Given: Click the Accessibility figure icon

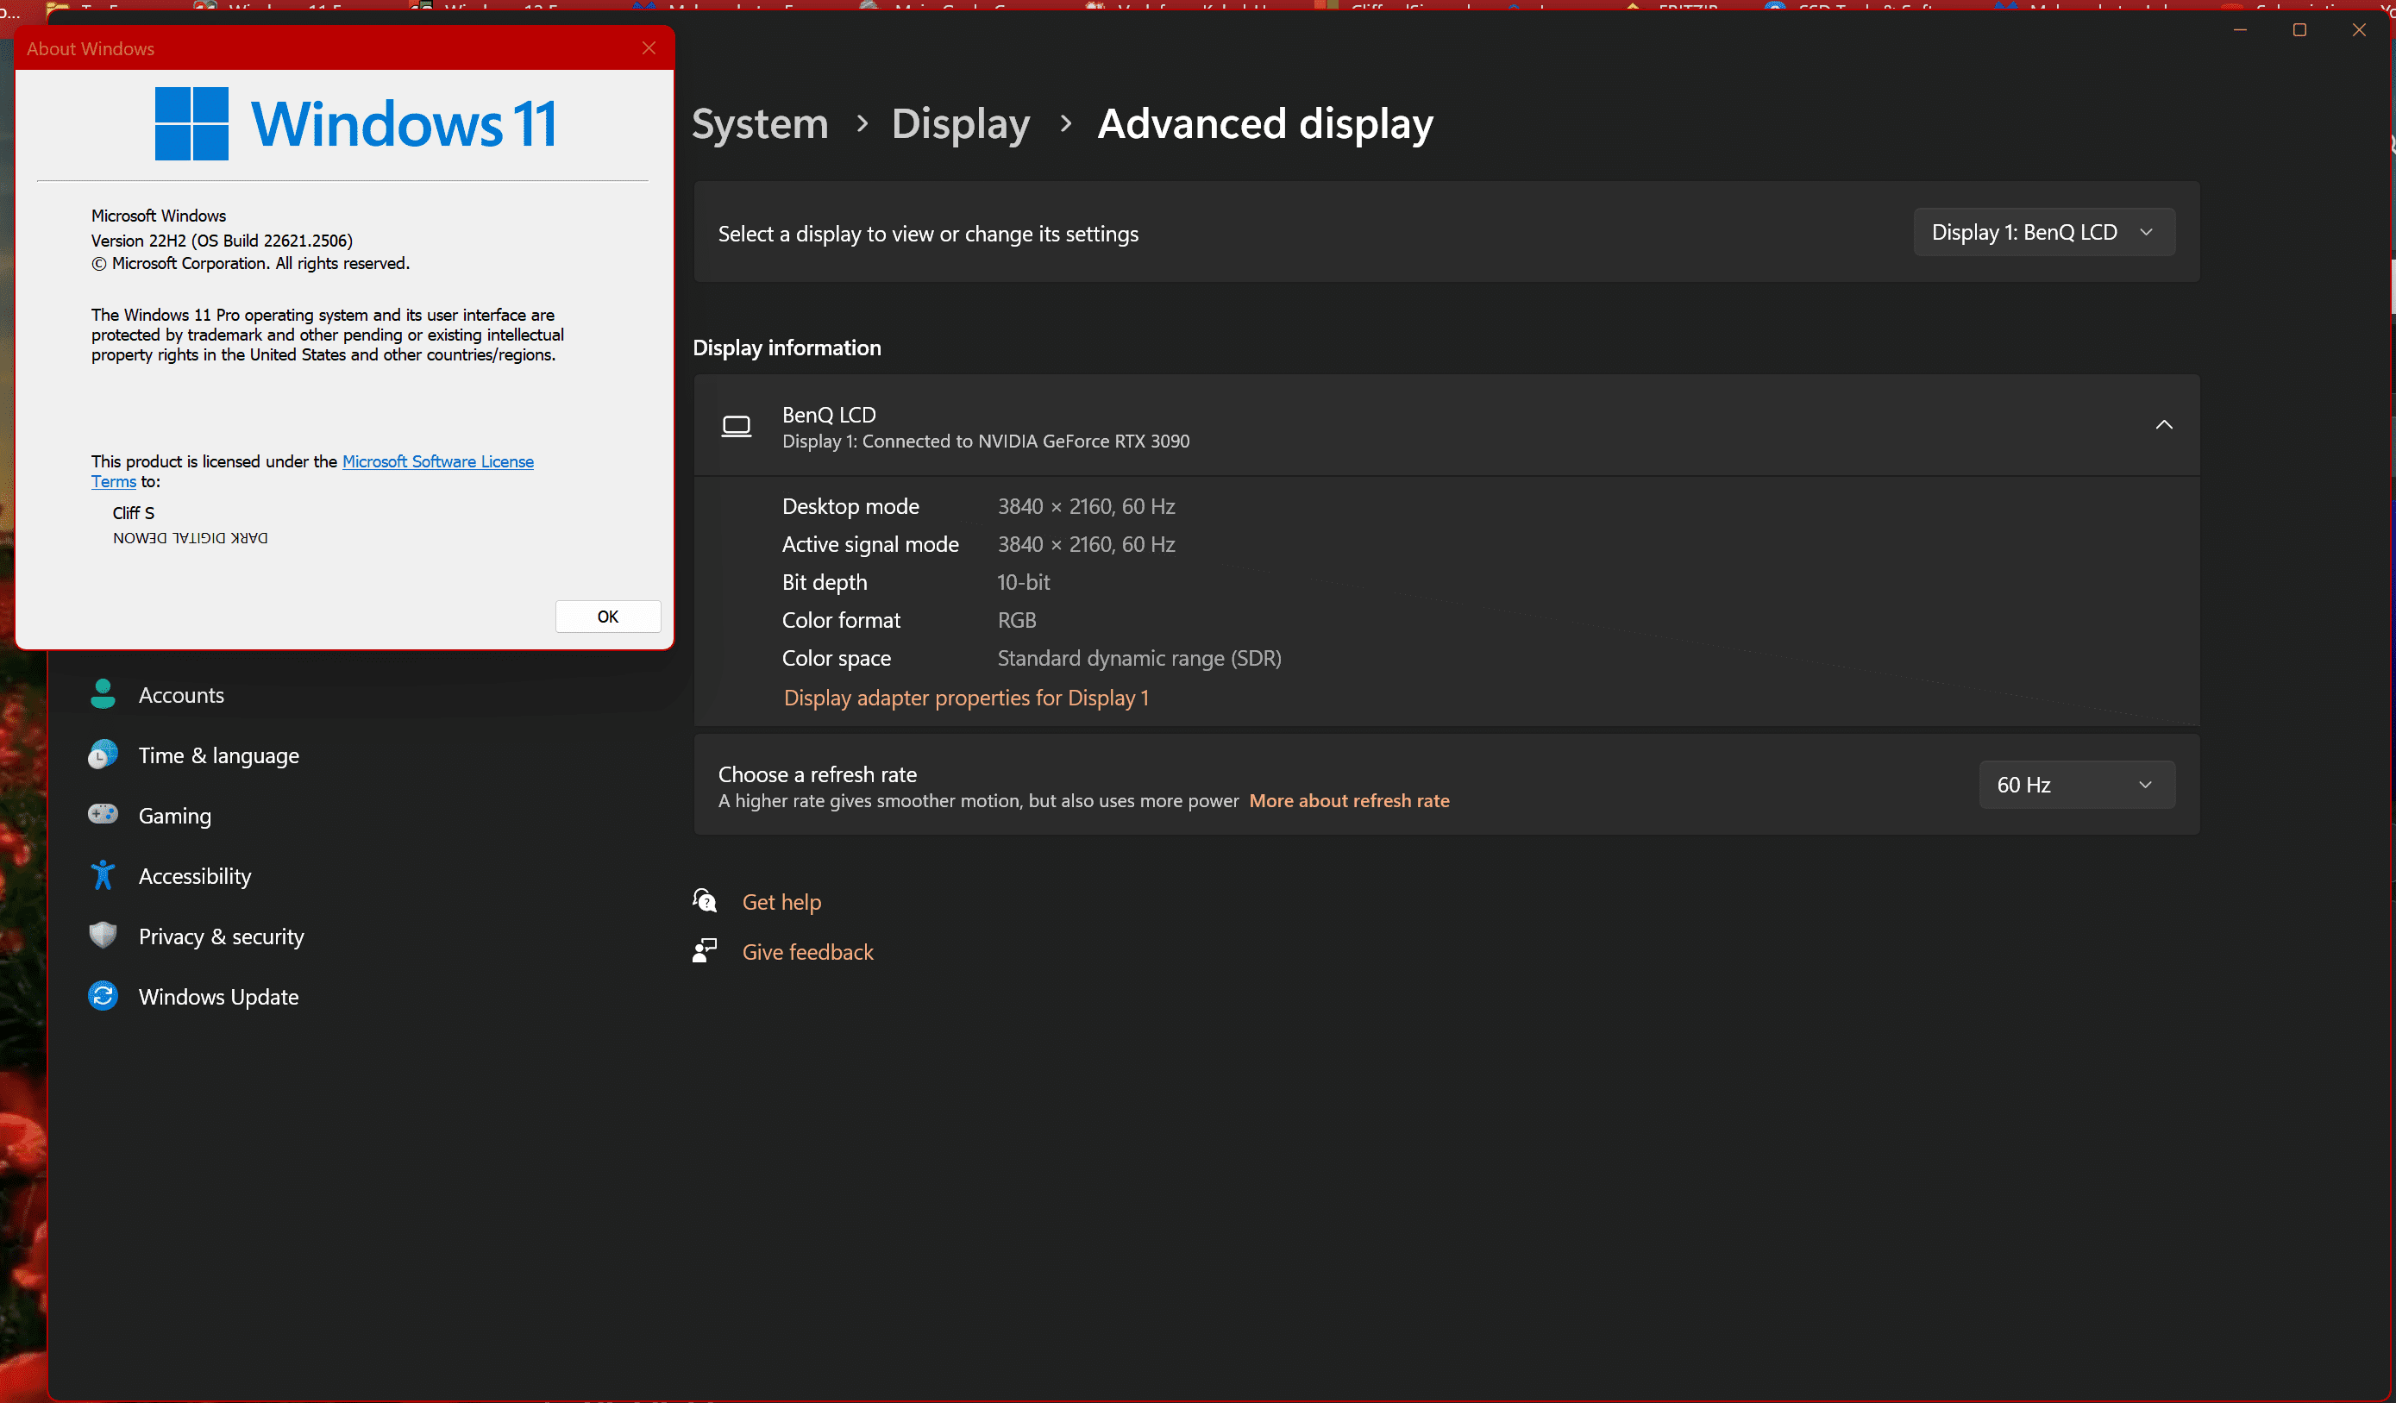Looking at the screenshot, I should click(103, 875).
